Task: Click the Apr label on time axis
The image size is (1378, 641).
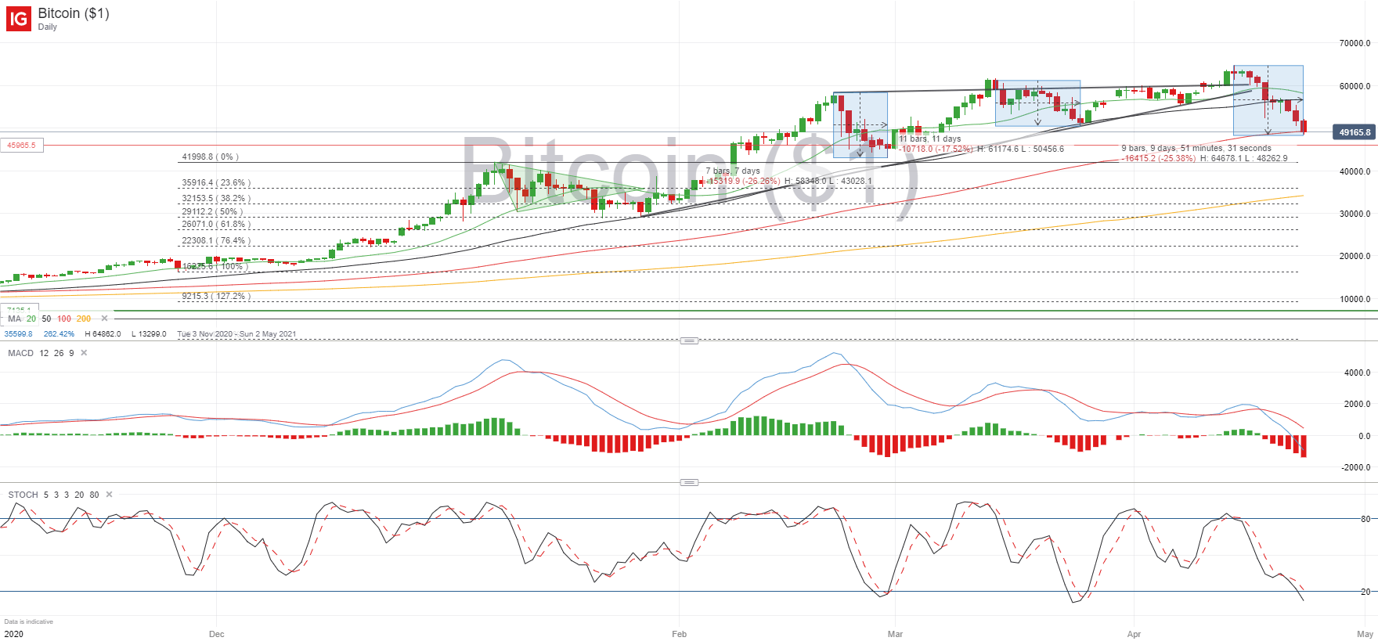Action: click(1134, 634)
